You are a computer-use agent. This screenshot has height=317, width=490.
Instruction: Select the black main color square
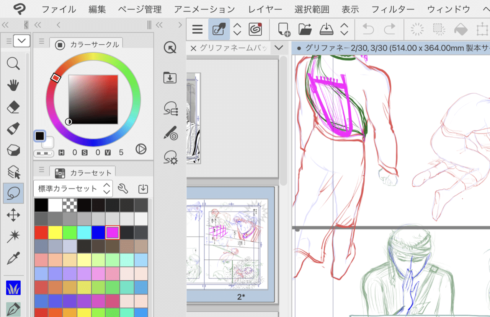[40, 136]
